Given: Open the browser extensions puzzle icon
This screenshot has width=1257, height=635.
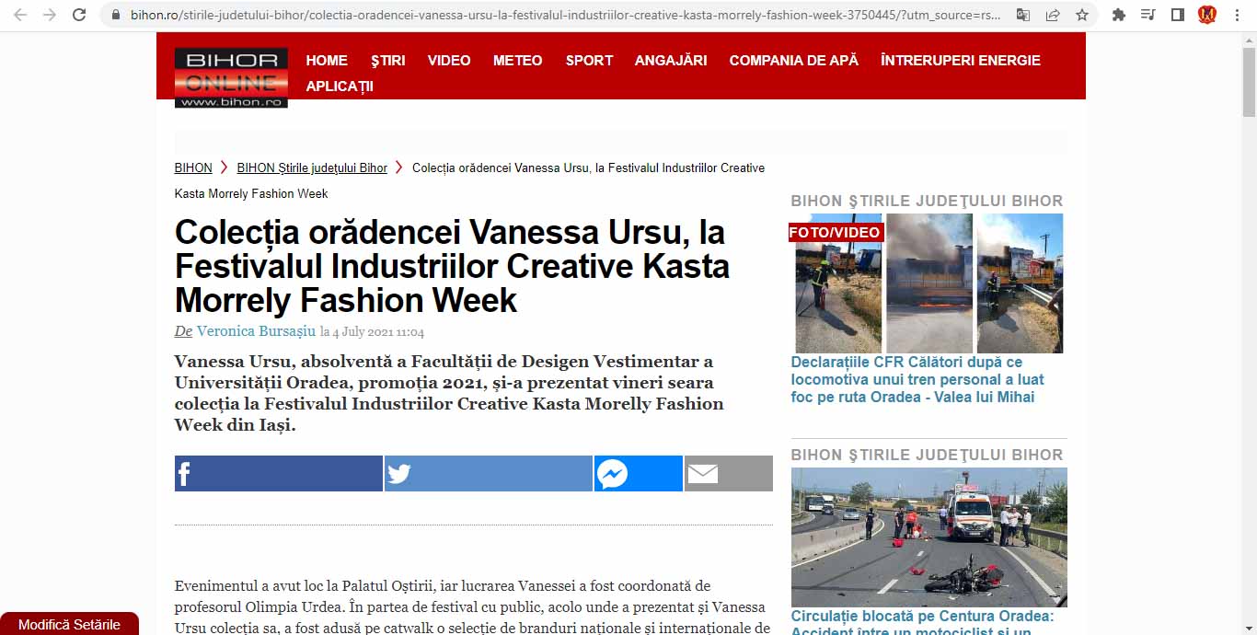Looking at the screenshot, I should (1119, 15).
